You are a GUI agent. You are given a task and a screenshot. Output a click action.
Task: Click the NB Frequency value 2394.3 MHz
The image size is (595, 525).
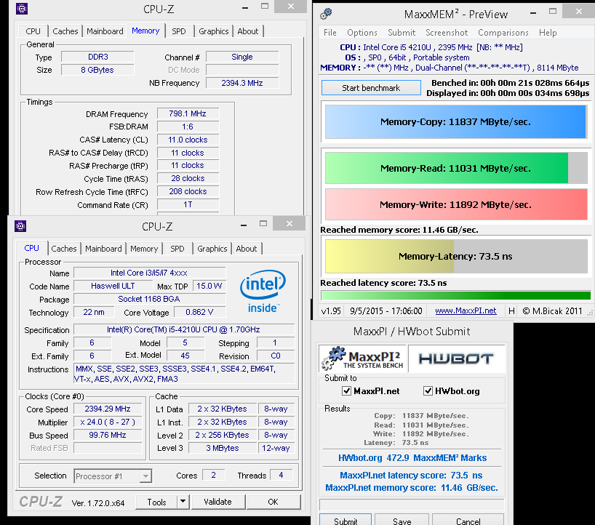point(242,83)
